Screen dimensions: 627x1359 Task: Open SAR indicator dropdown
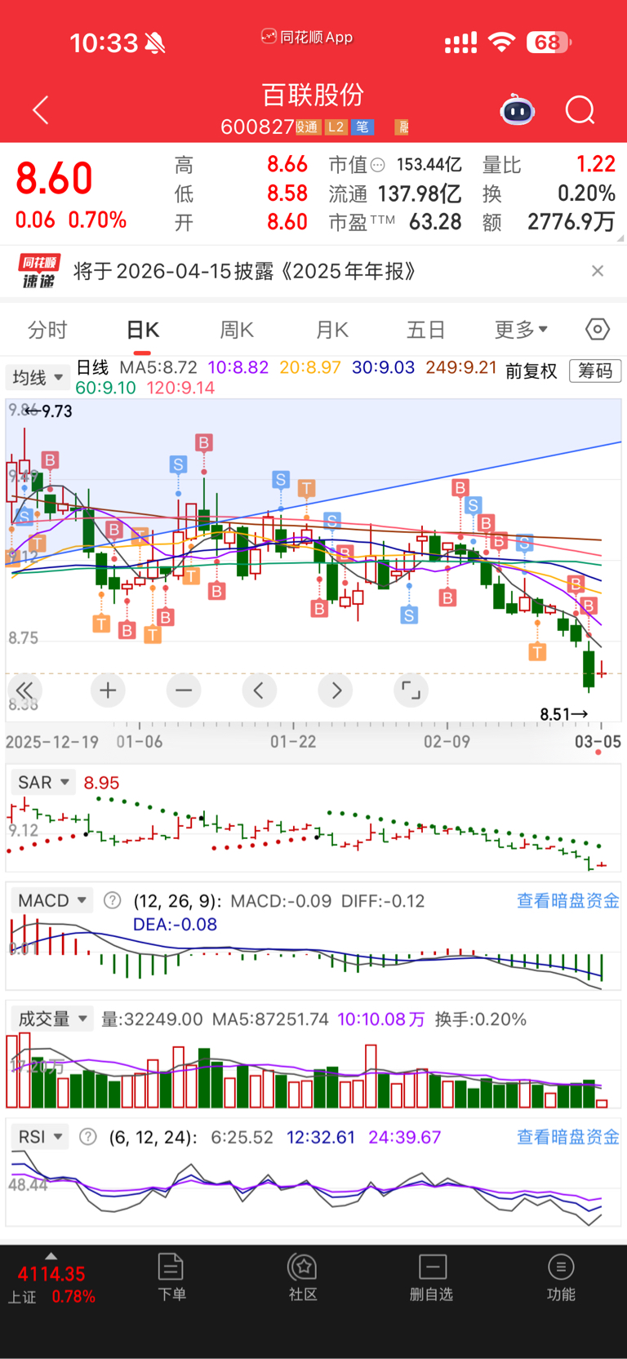click(x=43, y=782)
